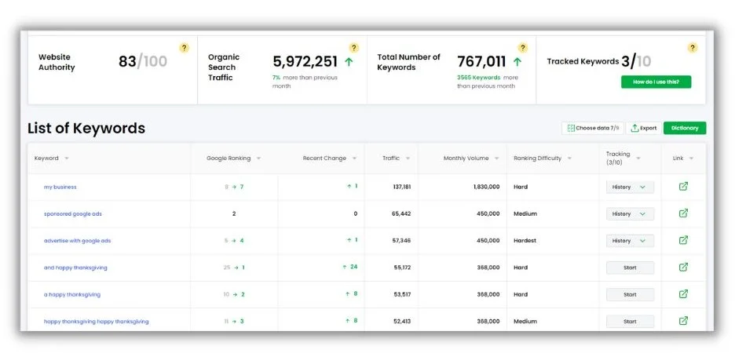The height and width of the screenshot is (357, 735).
Task: Open external link for 'my business' keyword
Action: click(x=683, y=187)
